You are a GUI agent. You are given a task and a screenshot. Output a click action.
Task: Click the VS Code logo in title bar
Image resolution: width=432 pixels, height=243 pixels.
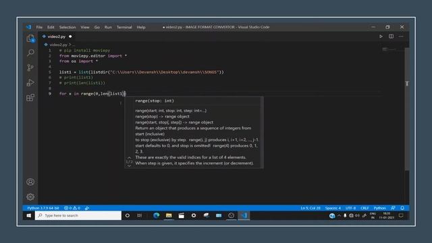coord(28,27)
